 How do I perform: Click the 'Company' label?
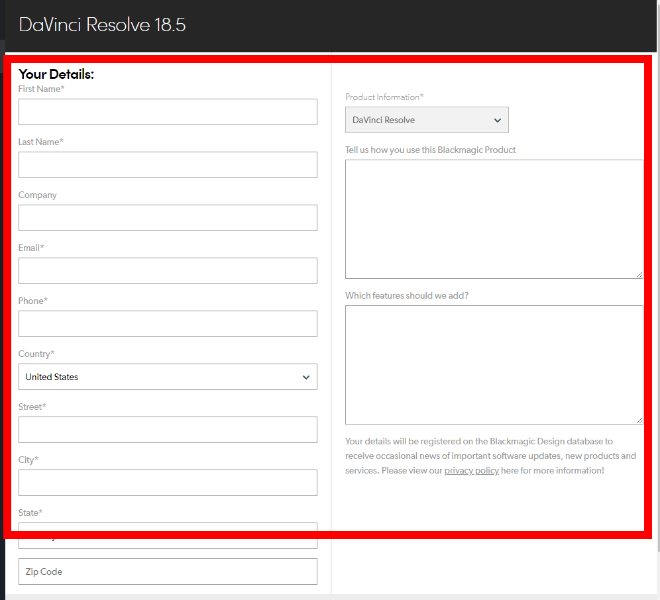tap(38, 195)
